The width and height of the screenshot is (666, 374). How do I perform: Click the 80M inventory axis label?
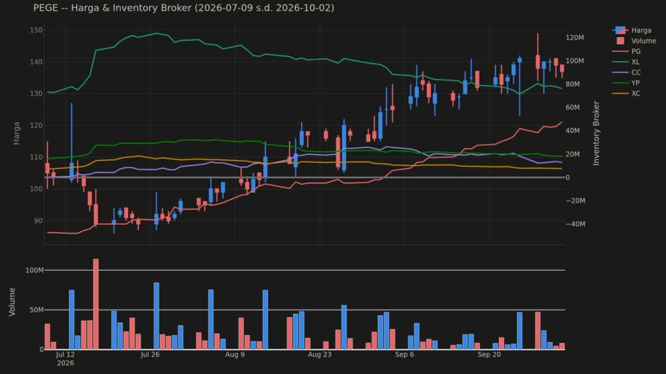point(573,84)
